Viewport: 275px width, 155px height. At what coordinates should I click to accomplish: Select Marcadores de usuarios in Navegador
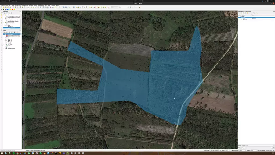click(x=13, y=20)
